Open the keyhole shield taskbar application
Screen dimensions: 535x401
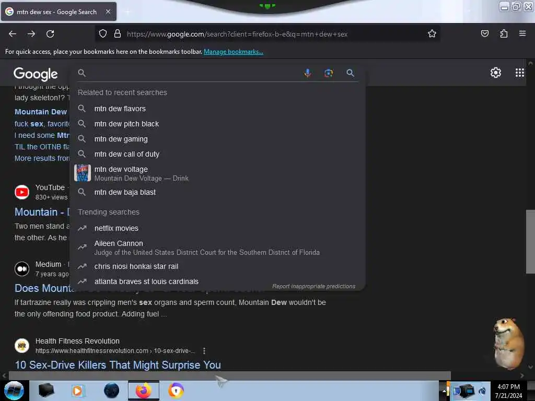tap(176, 391)
